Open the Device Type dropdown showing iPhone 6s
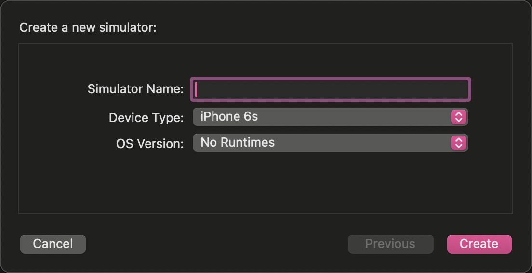 (330, 117)
